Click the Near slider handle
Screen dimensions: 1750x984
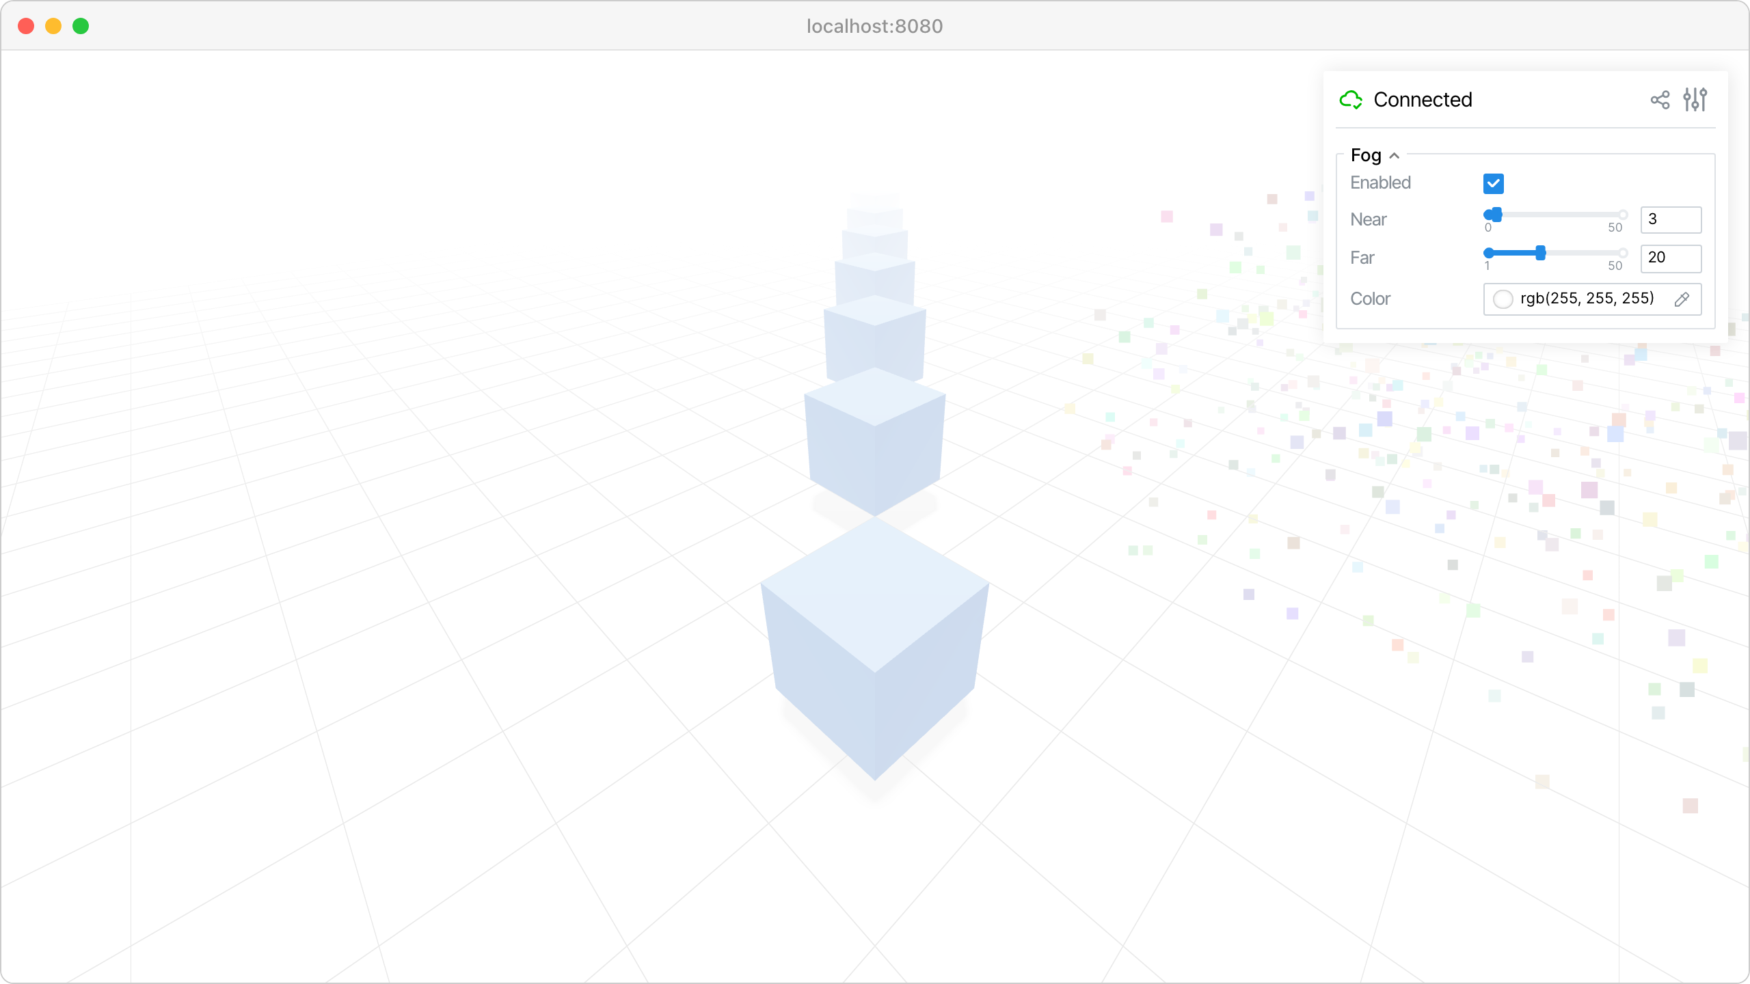click(1496, 215)
